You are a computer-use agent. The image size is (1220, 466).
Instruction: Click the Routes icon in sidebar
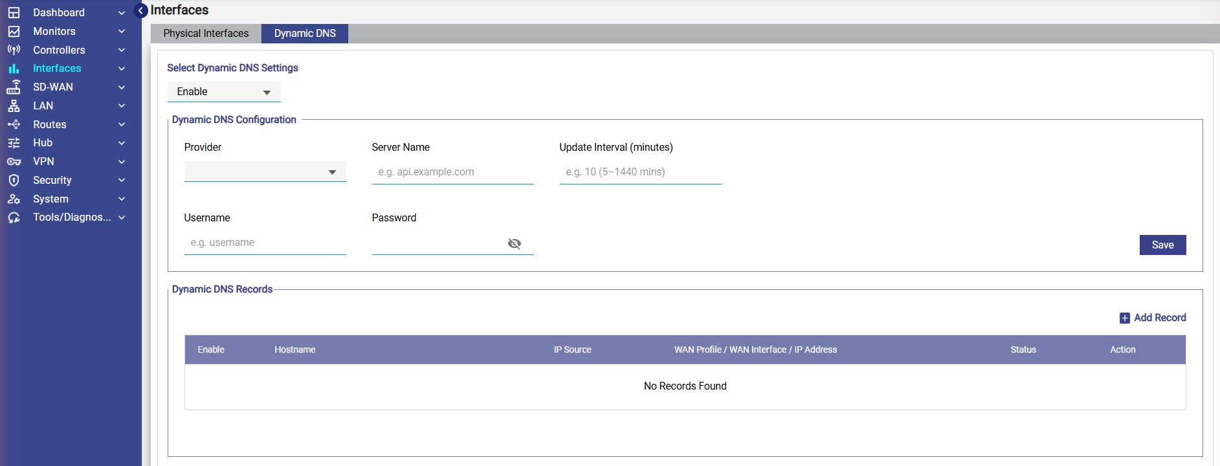[14, 124]
